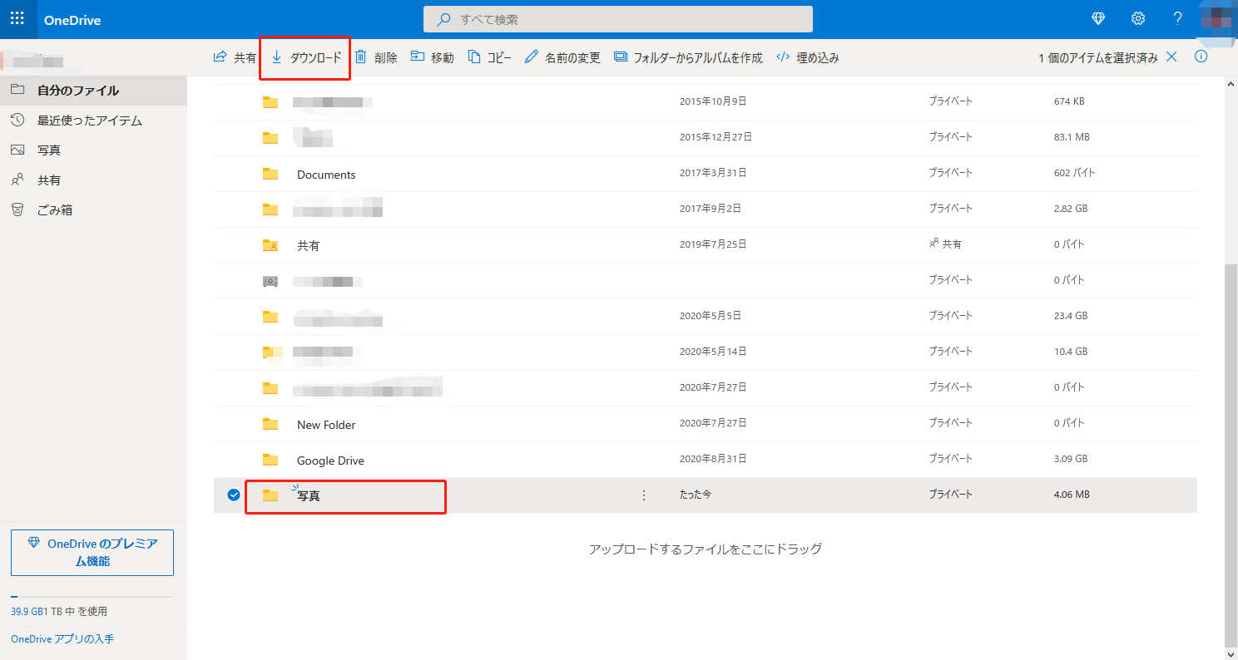Click the folder icon dated 2015年10月9日
Image resolution: width=1238 pixels, height=660 pixels.
(x=270, y=102)
